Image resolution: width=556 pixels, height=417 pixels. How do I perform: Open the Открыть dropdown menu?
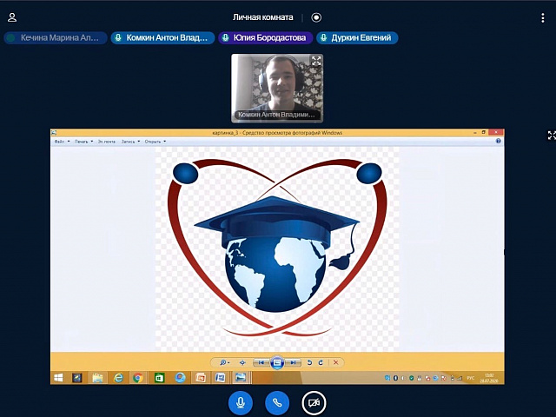(x=156, y=142)
